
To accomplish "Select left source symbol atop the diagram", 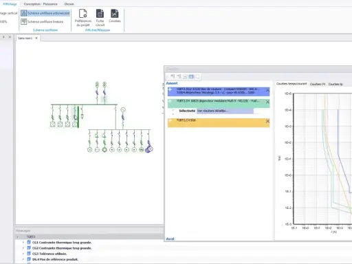I will [x=97, y=85].
